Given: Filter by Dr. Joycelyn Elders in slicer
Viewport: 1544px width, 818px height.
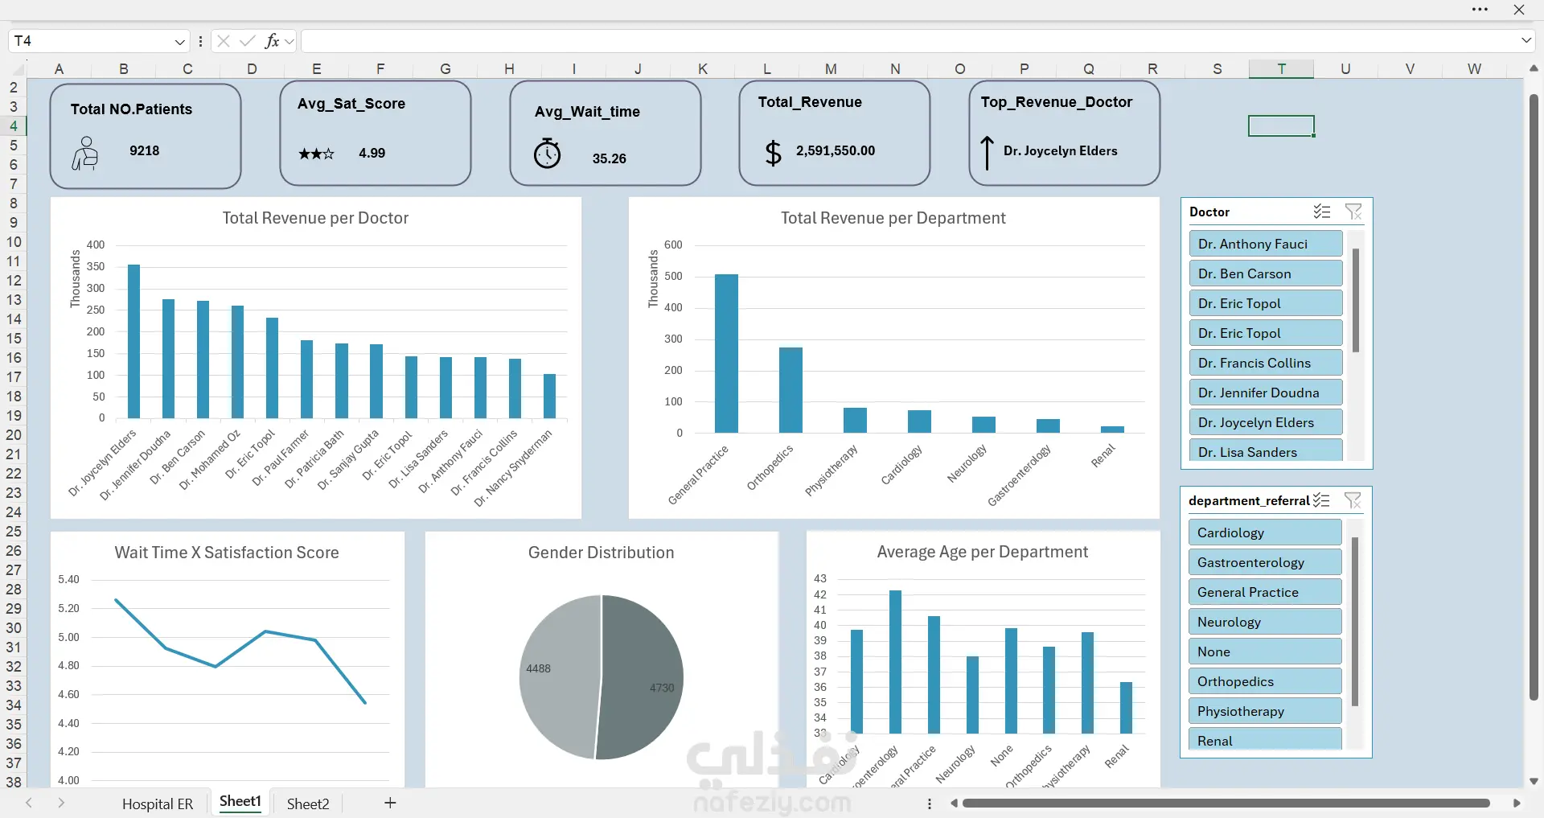Looking at the screenshot, I should 1266,422.
